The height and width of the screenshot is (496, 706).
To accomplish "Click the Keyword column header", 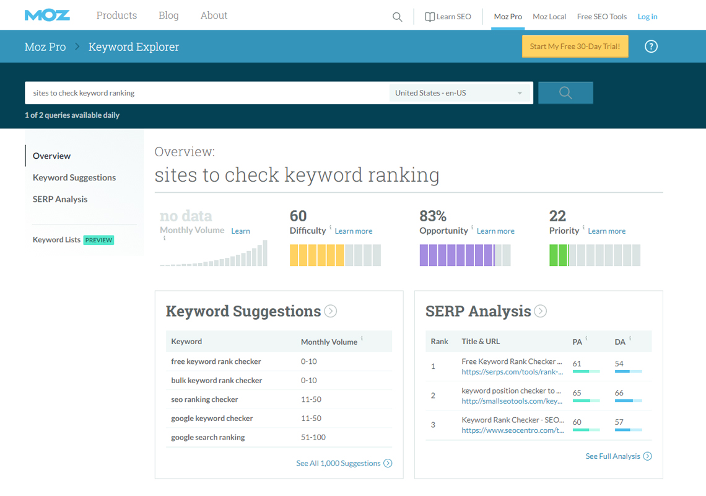I will 186,342.
